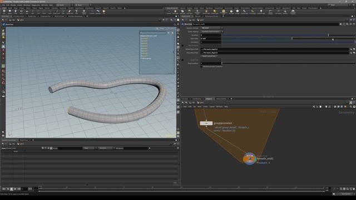Adjust the Iterations slider handle
This screenshot has width=356, height=200.
tap(328, 35)
